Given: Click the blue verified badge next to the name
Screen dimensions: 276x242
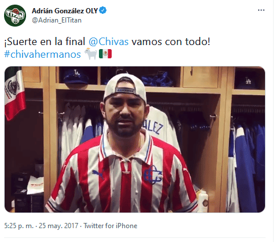Looking at the screenshot, I should click(x=103, y=10).
